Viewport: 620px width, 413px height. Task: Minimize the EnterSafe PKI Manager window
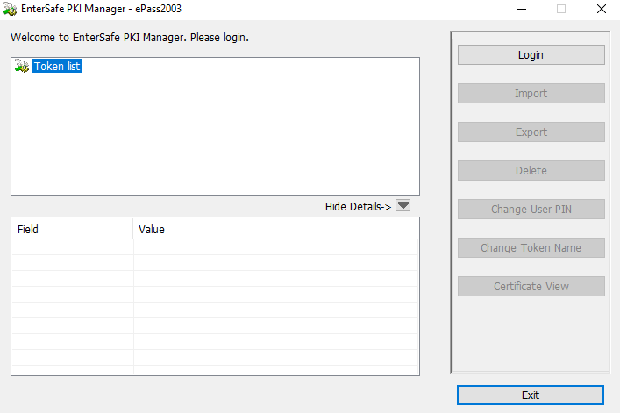click(522, 9)
